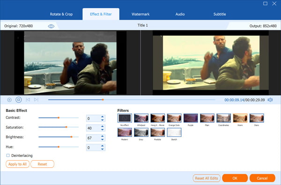The image size is (281, 185).
Task: Jump to the next frame
Action: pos(36,100)
